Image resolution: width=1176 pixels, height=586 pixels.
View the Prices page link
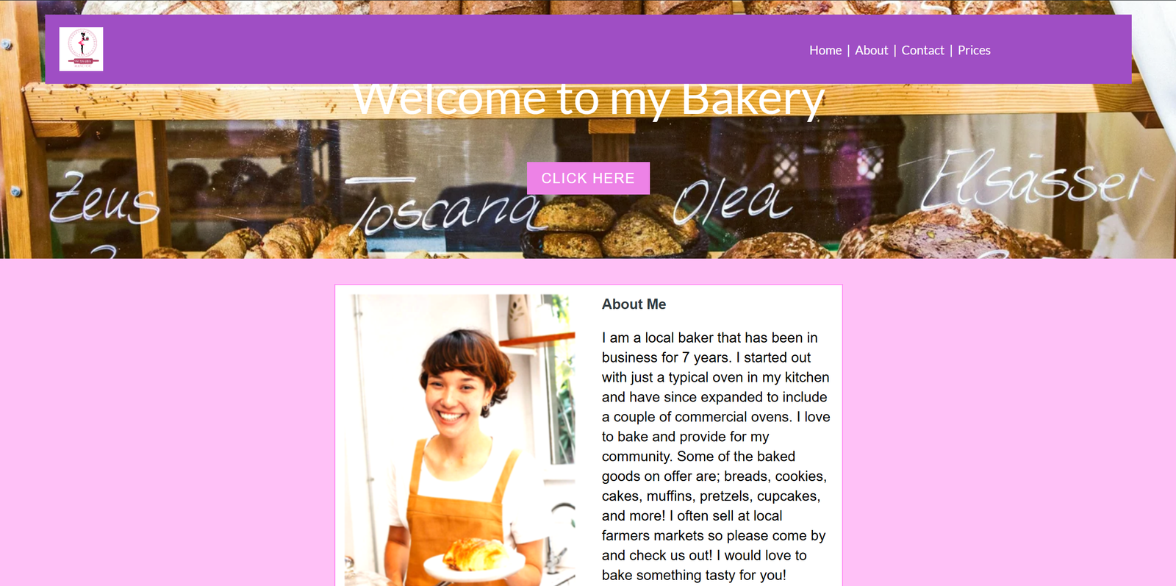974,50
